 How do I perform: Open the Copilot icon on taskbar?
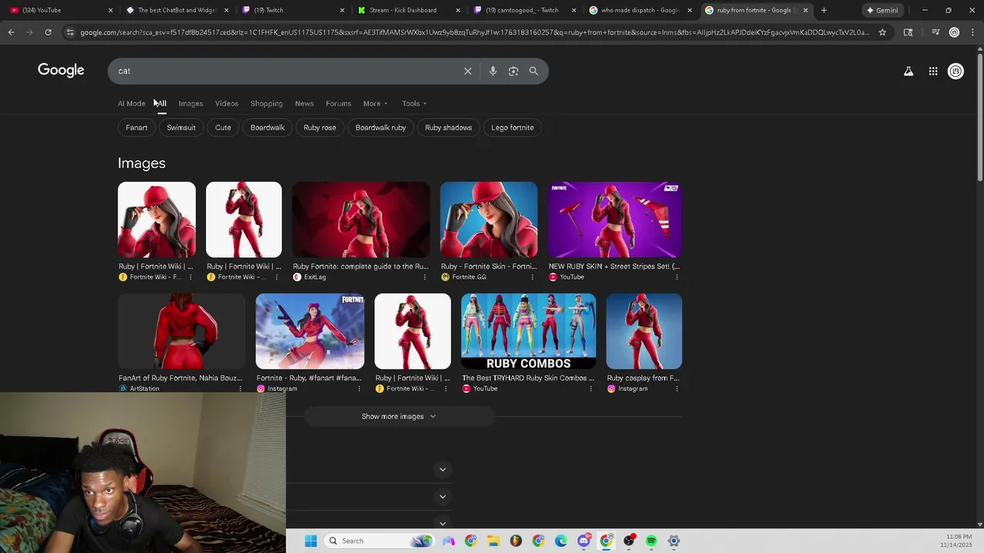448,541
